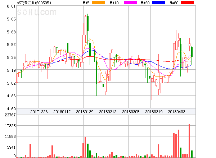Click the 23767 volume axis label
This screenshot has height=158, width=216.
click(10, 115)
